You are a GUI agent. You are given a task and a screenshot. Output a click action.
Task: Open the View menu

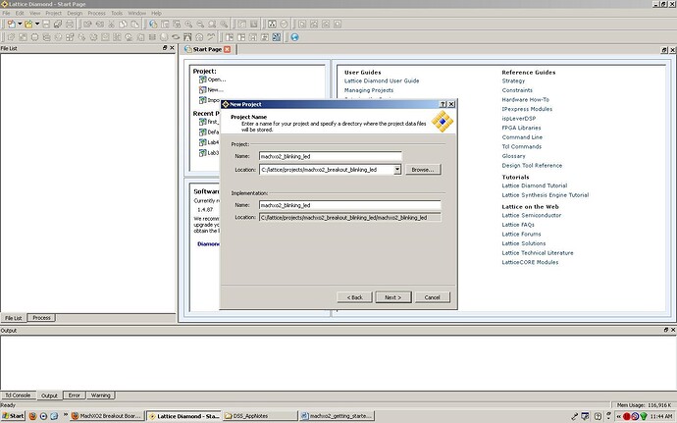(34, 13)
